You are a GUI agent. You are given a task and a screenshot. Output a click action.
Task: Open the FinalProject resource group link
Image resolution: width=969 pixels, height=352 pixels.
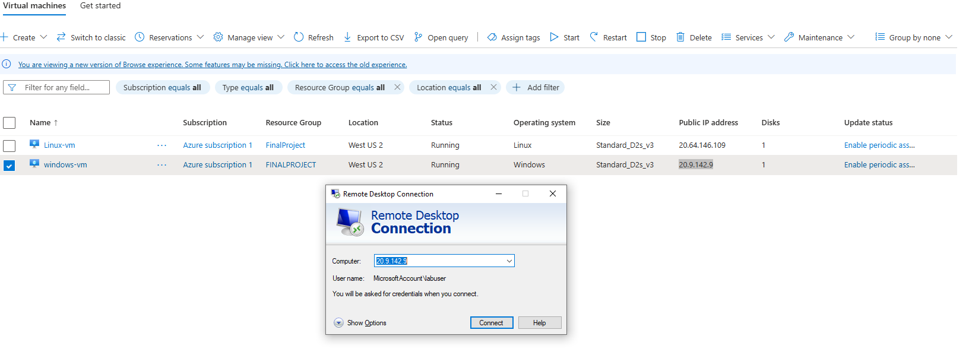[x=286, y=145]
